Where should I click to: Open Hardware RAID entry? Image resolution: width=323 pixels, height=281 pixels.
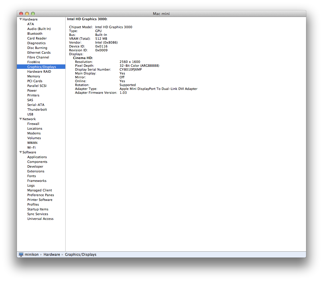[39, 72]
